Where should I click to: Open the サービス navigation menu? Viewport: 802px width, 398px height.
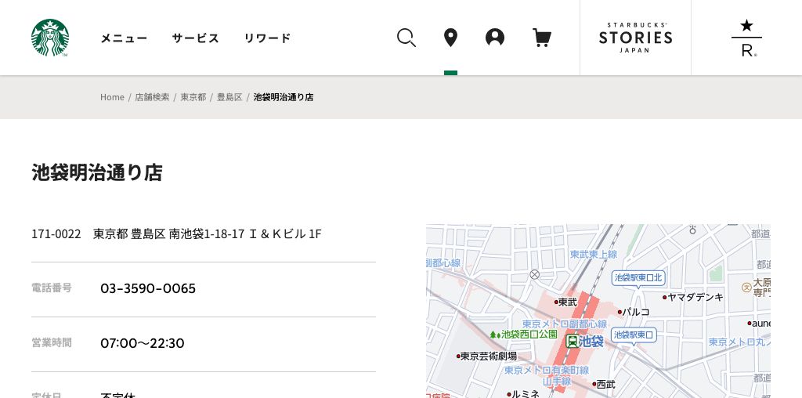pos(195,38)
